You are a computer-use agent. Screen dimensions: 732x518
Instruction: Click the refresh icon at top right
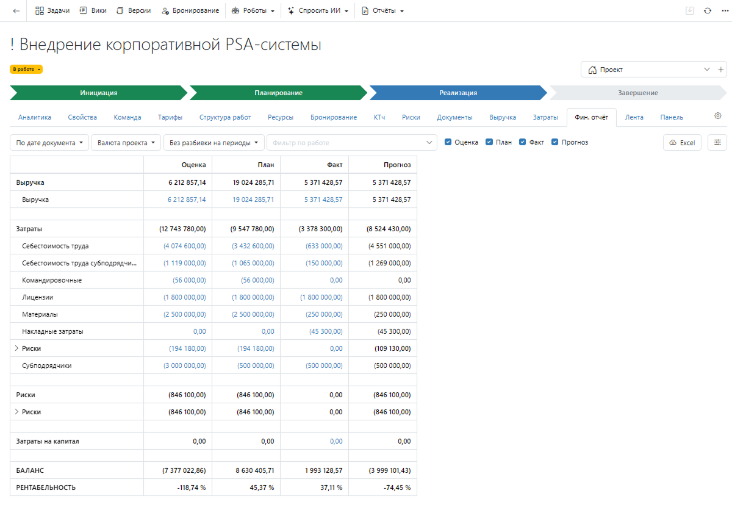708,11
